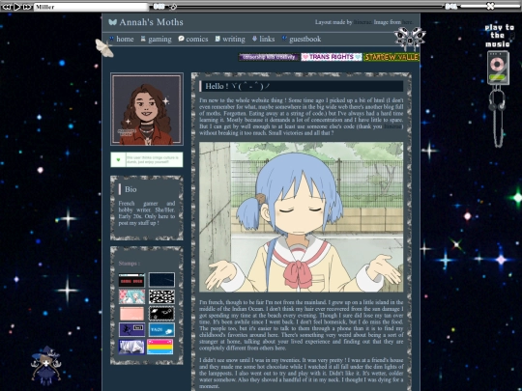522x391 pixels.
Task: Click the song title field reading Miller
Action: click(x=91, y=7)
